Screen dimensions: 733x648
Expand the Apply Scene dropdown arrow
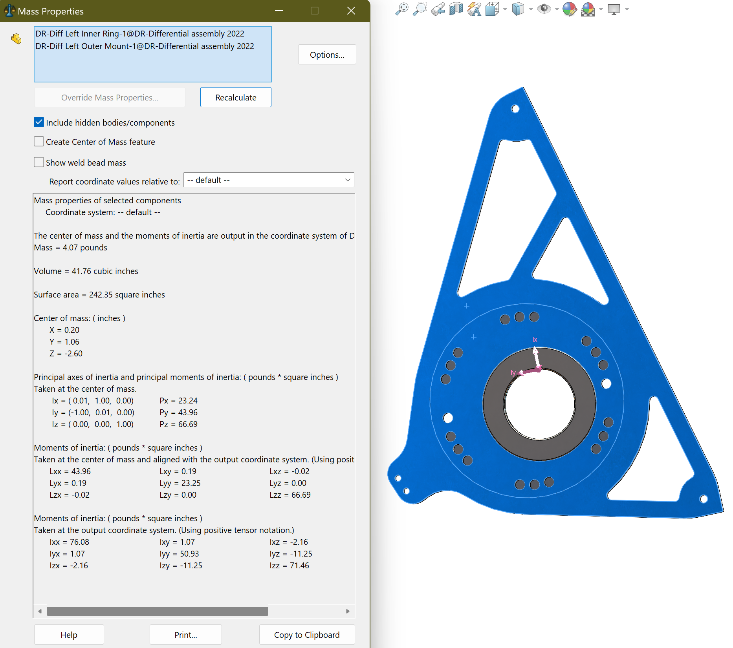(601, 9)
